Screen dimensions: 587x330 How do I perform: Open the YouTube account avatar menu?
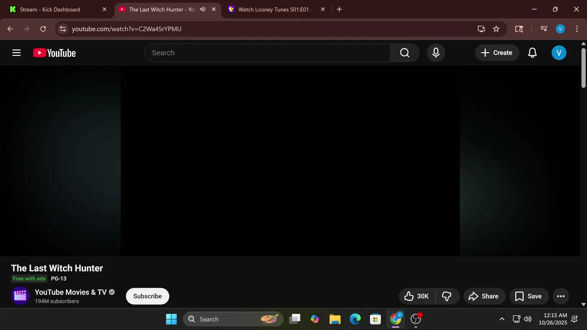tap(559, 53)
